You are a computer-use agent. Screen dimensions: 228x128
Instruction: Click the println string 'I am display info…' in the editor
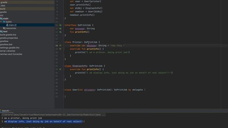click(x=128, y=73)
